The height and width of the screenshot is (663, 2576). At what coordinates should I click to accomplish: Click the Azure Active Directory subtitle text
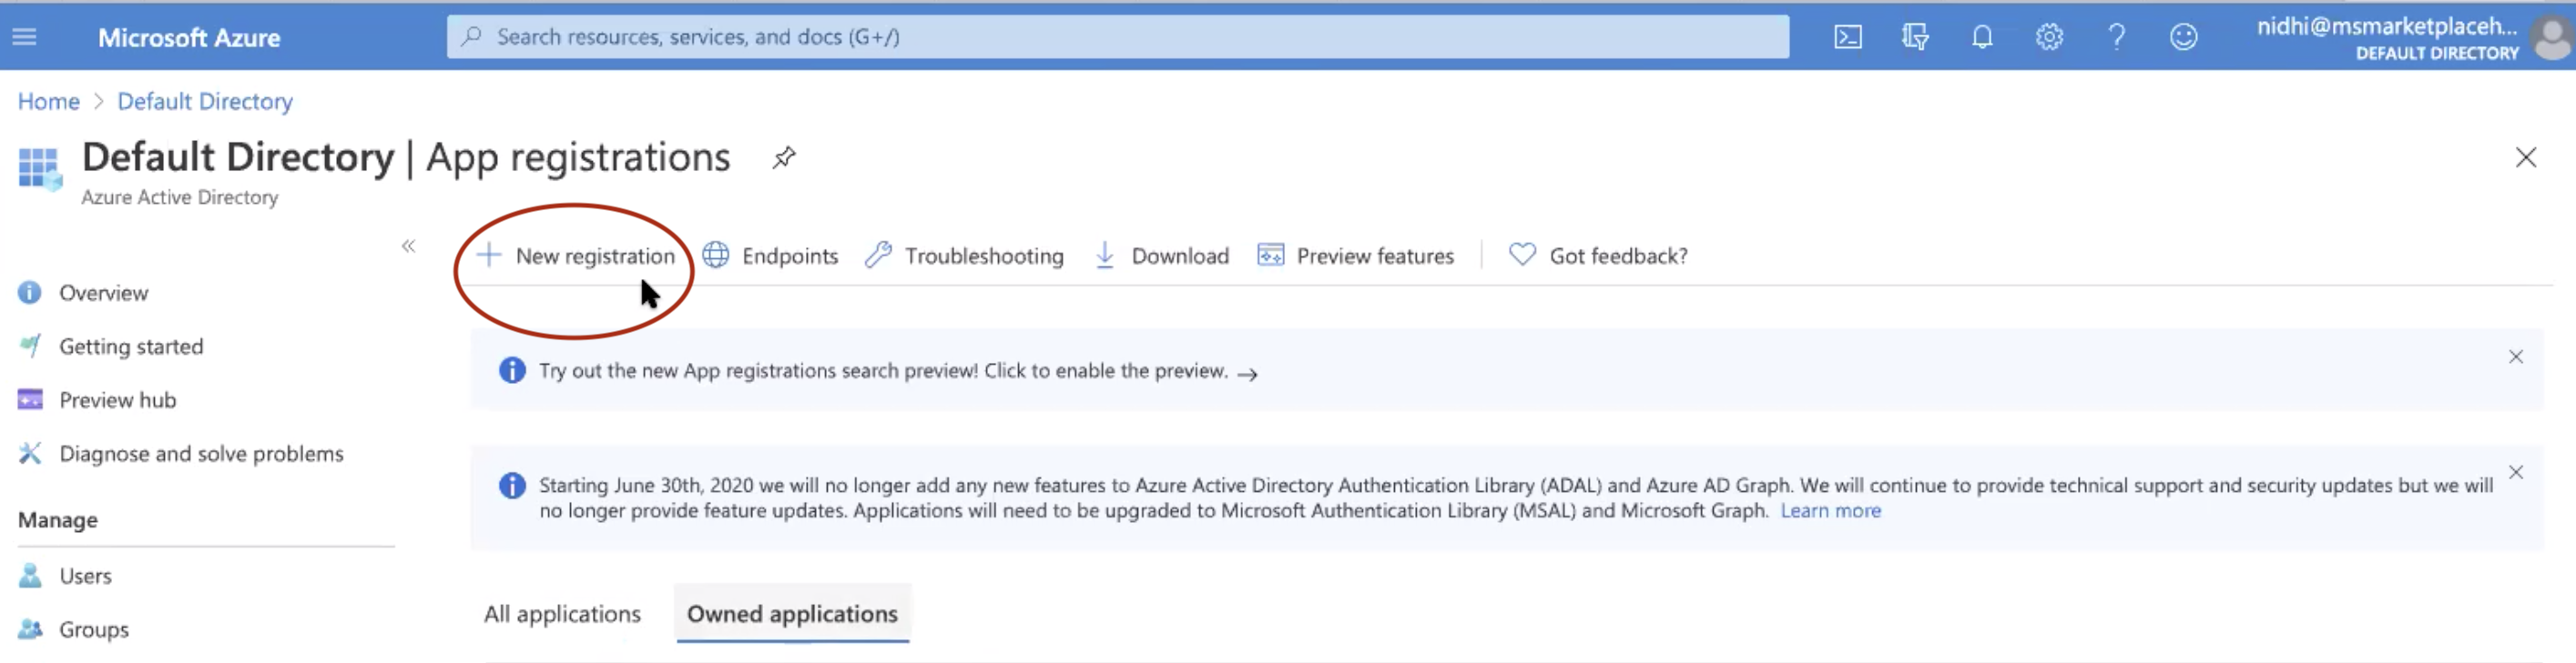[x=179, y=196]
